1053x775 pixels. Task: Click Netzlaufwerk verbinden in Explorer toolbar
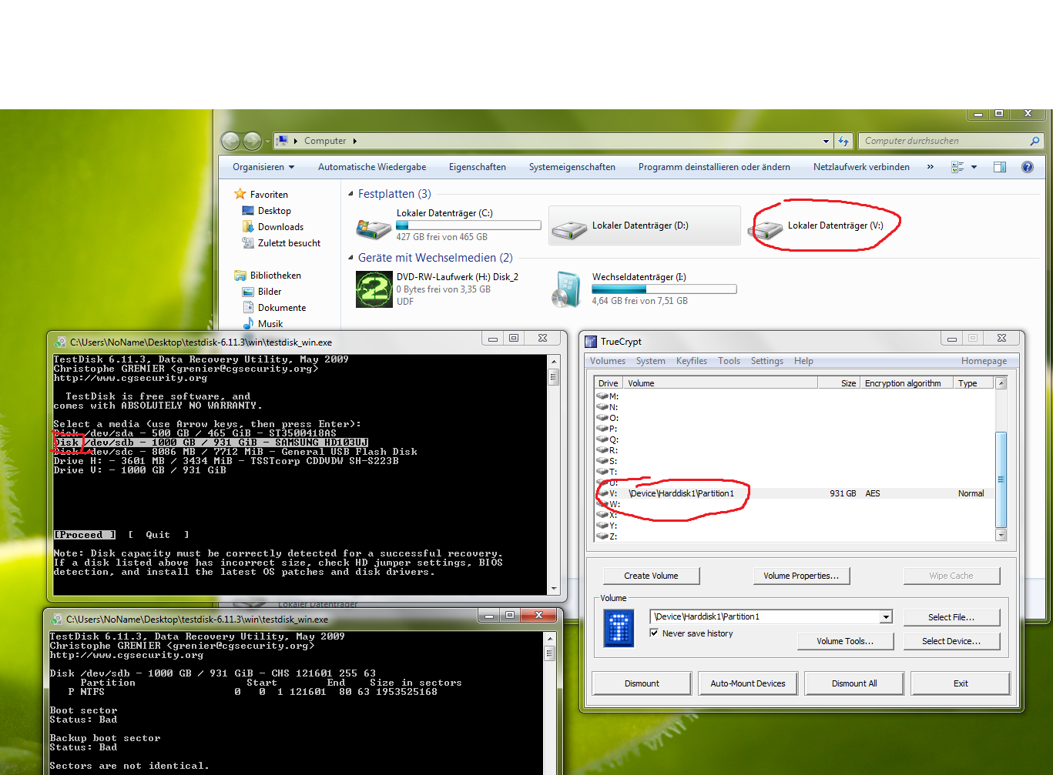[861, 167]
